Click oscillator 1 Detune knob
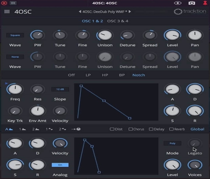This screenshot has height=179, width=210. click(127, 35)
